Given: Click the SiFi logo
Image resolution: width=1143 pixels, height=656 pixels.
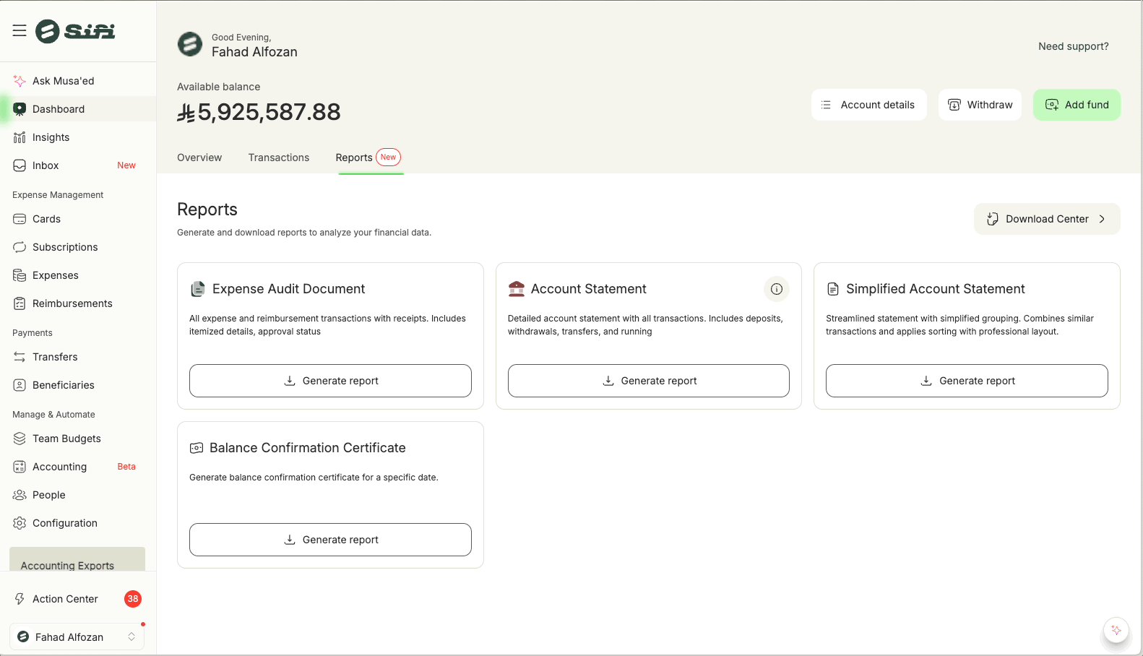Looking at the screenshot, I should click(x=76, y=31).
